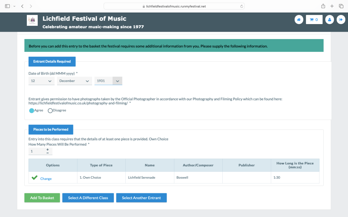Click the browser back arrow
This screenshot has width=348, height=217.
pyautogui.click(x=22, y=6)
